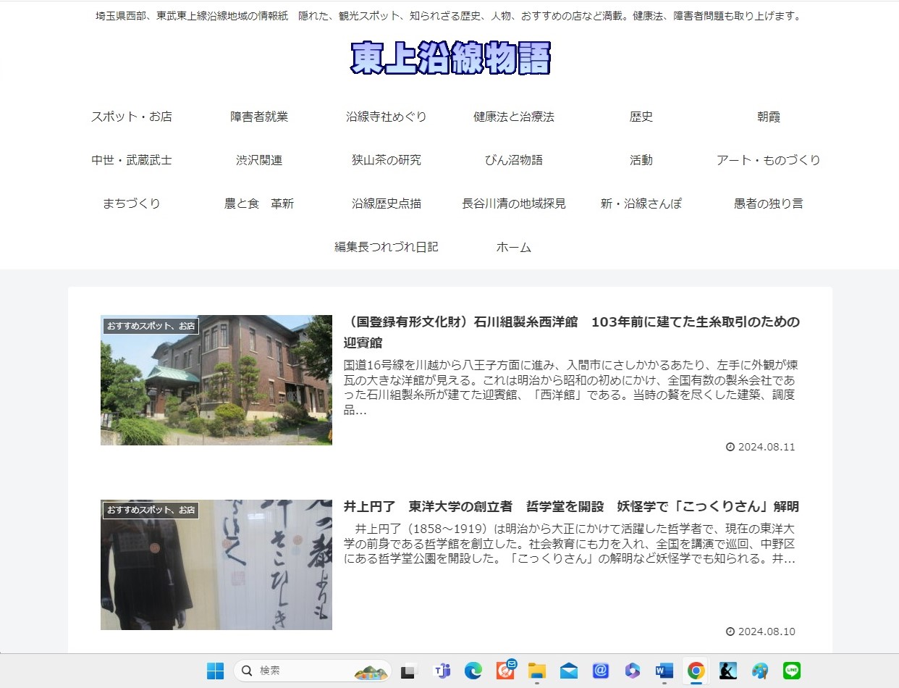Open the 歴史 menu item
899x688 pixels.
click(x=641, y=117)
